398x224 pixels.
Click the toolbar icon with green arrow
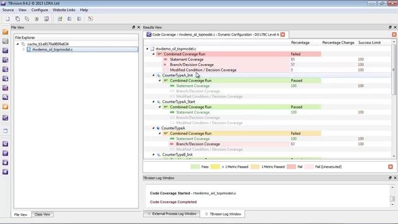[x=60, y=19]
